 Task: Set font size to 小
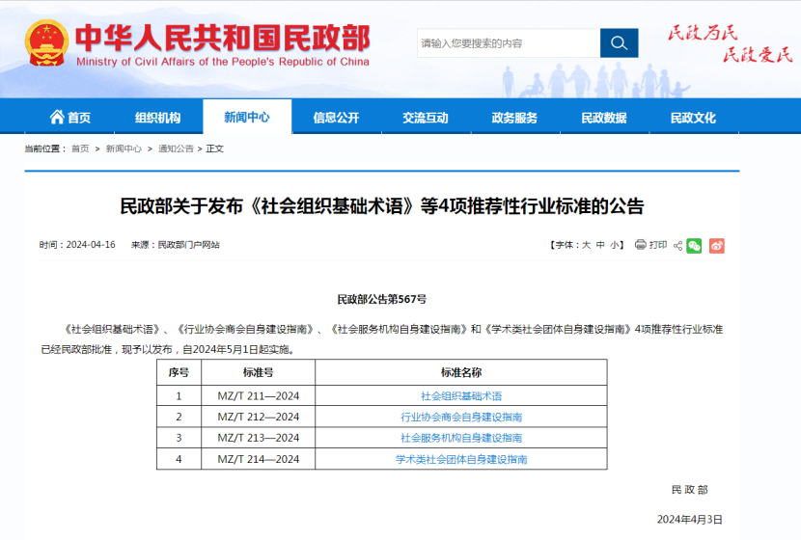[614, 245]
